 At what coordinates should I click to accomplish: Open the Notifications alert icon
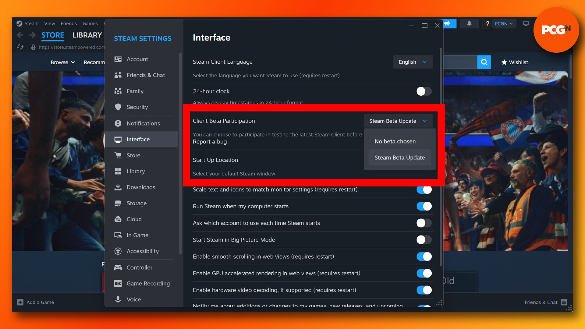(118, 123)
